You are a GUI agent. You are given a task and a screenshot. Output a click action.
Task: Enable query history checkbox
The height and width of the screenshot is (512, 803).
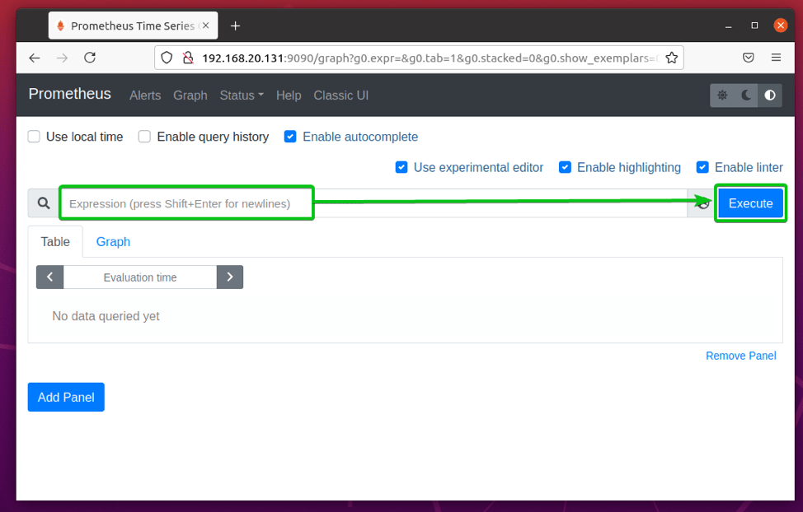pos(144,137)
